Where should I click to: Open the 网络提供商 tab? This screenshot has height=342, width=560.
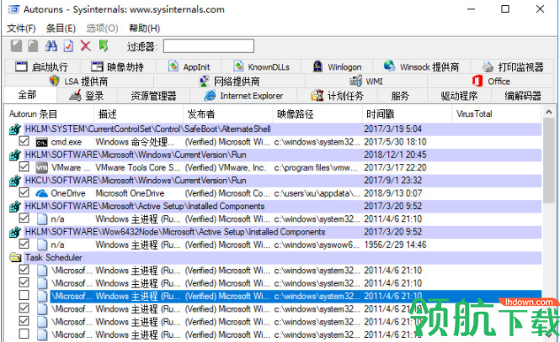pos(229,82)
